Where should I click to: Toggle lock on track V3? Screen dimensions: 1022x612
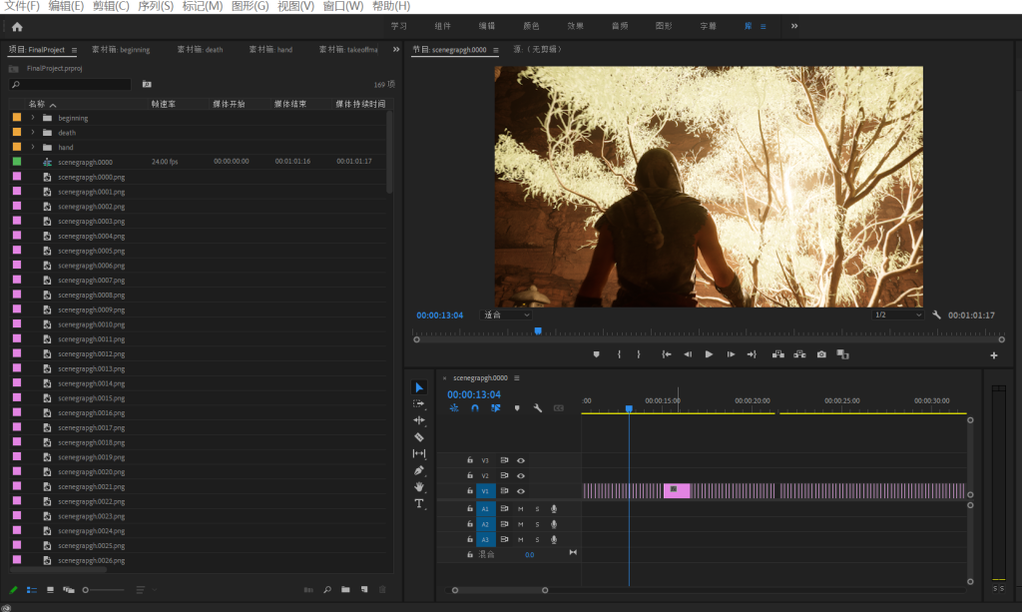[469, 460]
